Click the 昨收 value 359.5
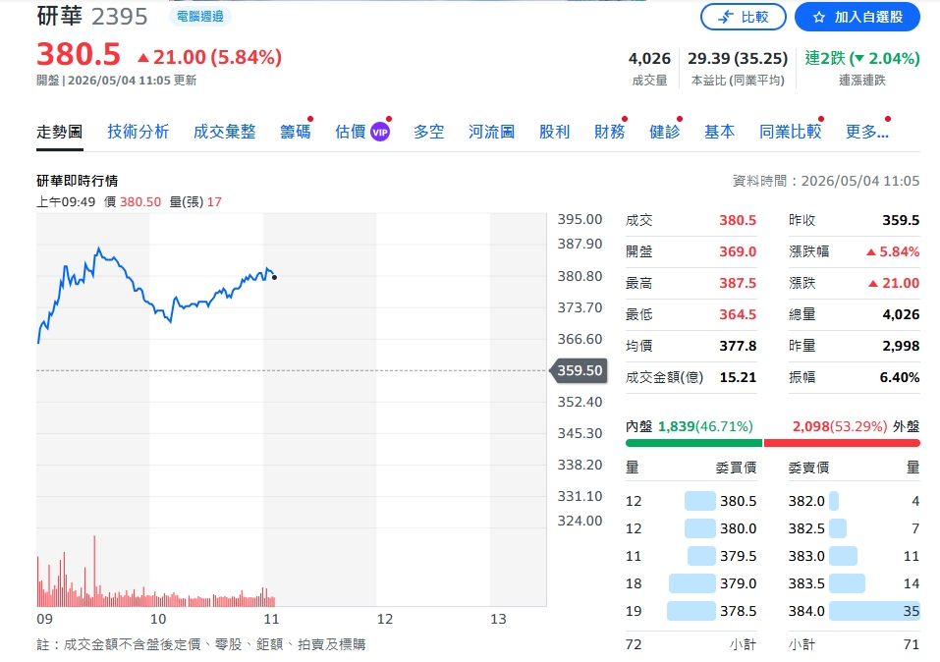Screen dimensions: 940x662 coord(901,220)
